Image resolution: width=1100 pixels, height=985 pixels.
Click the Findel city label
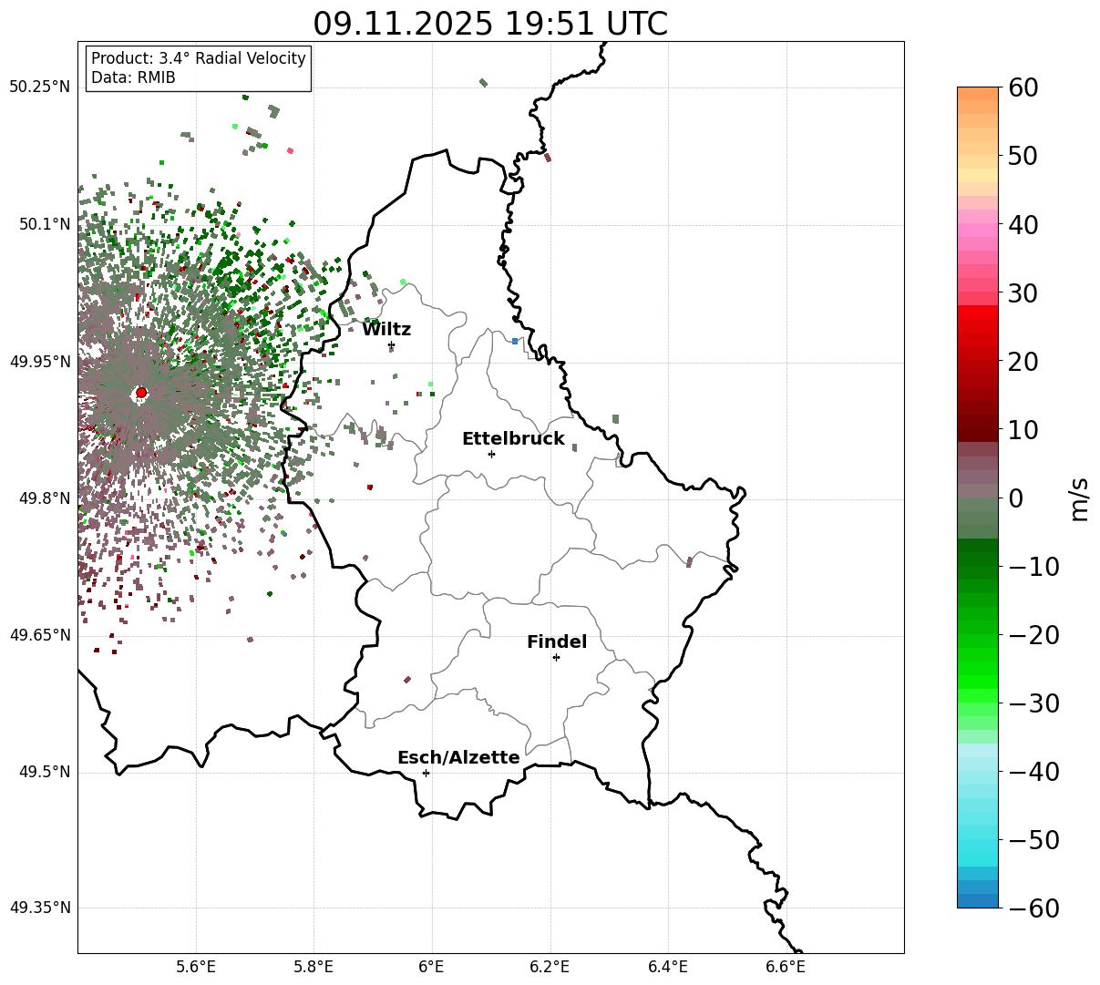coord(557,642)
